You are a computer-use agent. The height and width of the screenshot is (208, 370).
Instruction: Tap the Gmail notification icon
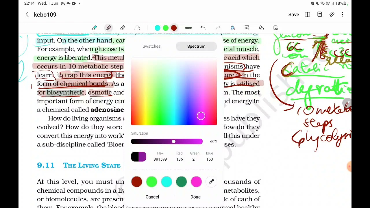pyautogui.click(x=63, y=3)
